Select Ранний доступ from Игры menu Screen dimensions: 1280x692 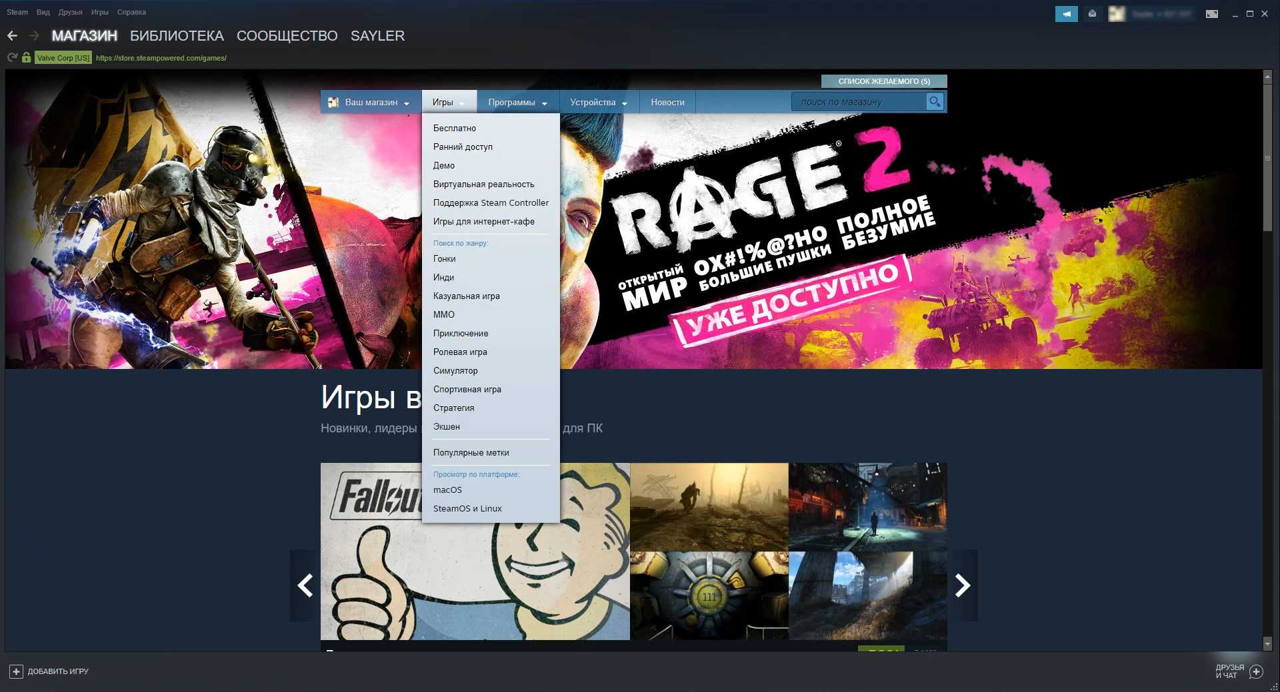coord(463,147)
